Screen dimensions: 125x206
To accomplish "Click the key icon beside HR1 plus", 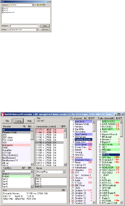I will [118, 157].
